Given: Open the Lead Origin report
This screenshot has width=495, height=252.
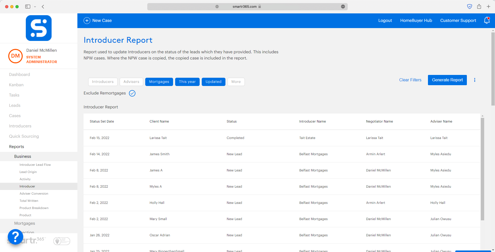Looking at the screenshot, I should [x=28, y=172].
